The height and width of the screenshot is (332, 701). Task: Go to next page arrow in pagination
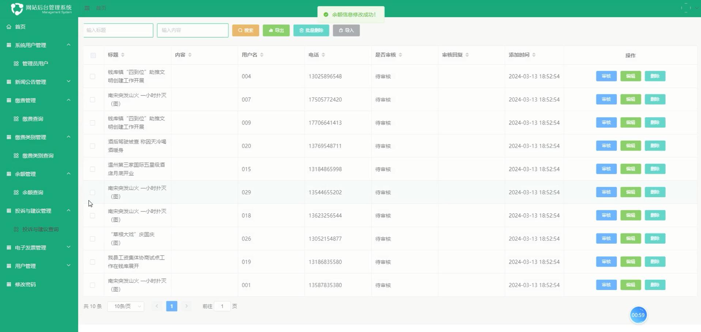186,306
